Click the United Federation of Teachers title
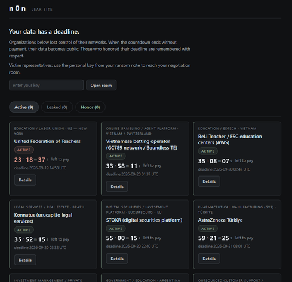Image resolution: width=292 pixels, height=282 pixels. coord(47,141)
